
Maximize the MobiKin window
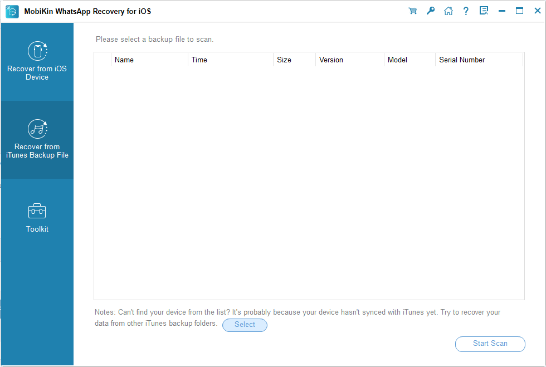519,11
